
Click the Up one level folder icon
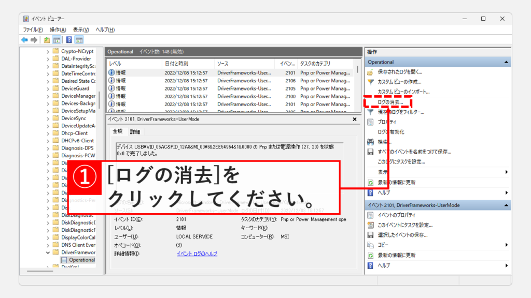(x=47, y=40)
